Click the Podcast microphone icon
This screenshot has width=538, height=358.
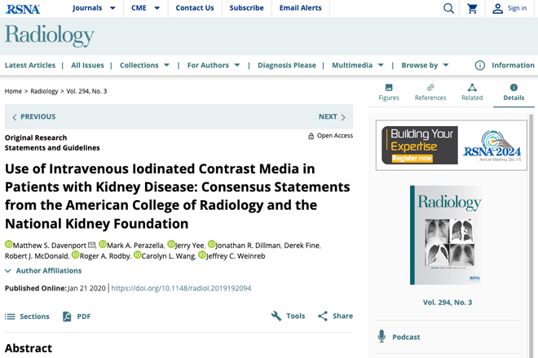pyautogui.click(x=381, y=336)
